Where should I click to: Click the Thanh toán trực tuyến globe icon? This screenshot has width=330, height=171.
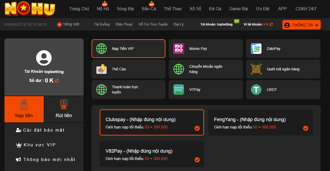click(101, 90)
